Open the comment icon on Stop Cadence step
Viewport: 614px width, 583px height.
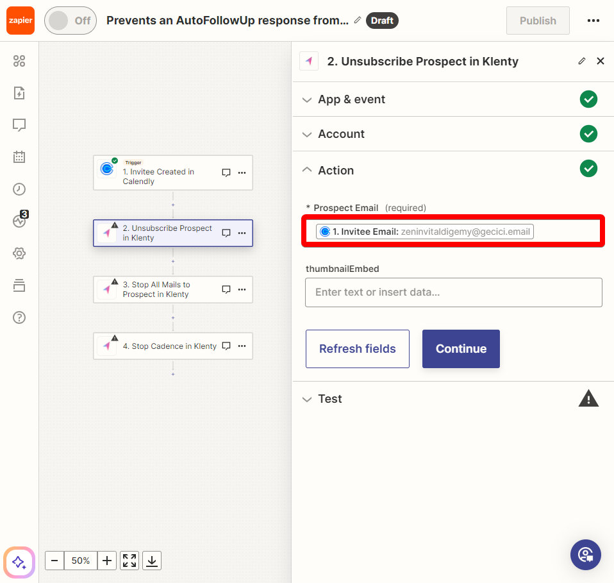click(226, 346)
